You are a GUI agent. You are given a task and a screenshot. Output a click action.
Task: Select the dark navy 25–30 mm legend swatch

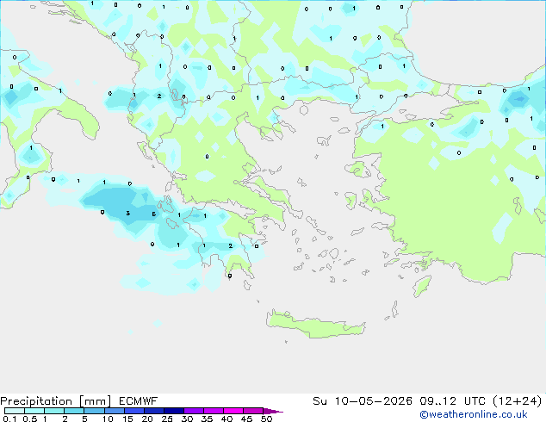pos(173,411)
